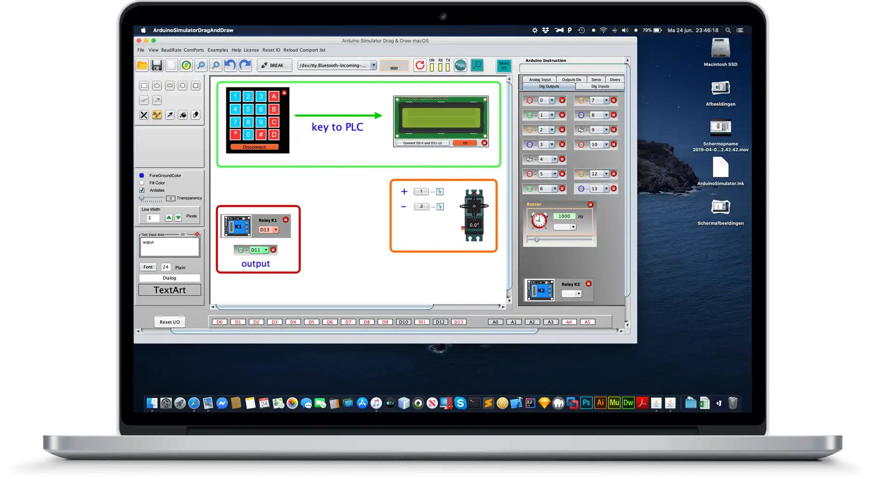
Task: Toggle the red LED on output 10
Action: (581, 145)
